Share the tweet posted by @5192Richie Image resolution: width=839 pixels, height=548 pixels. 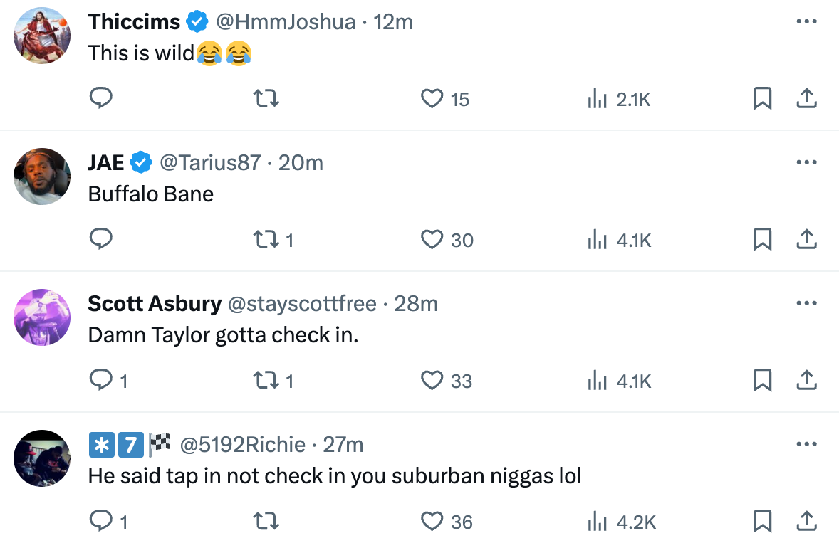point(806,522)
